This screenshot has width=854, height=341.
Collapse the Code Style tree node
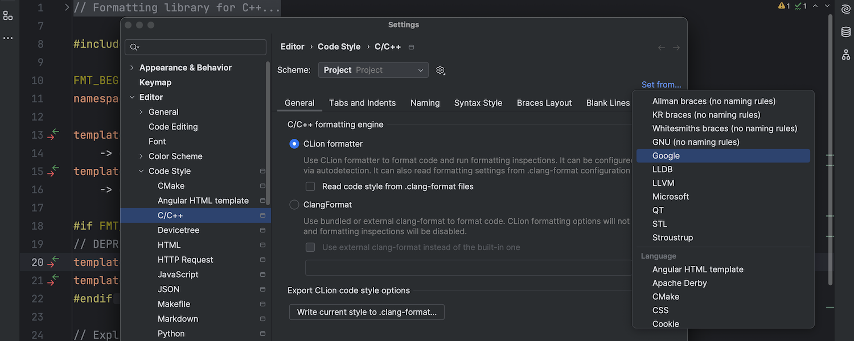tap(141, 171)
